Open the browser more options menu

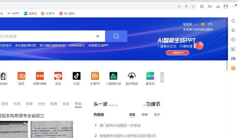click(x=234, y=6)
